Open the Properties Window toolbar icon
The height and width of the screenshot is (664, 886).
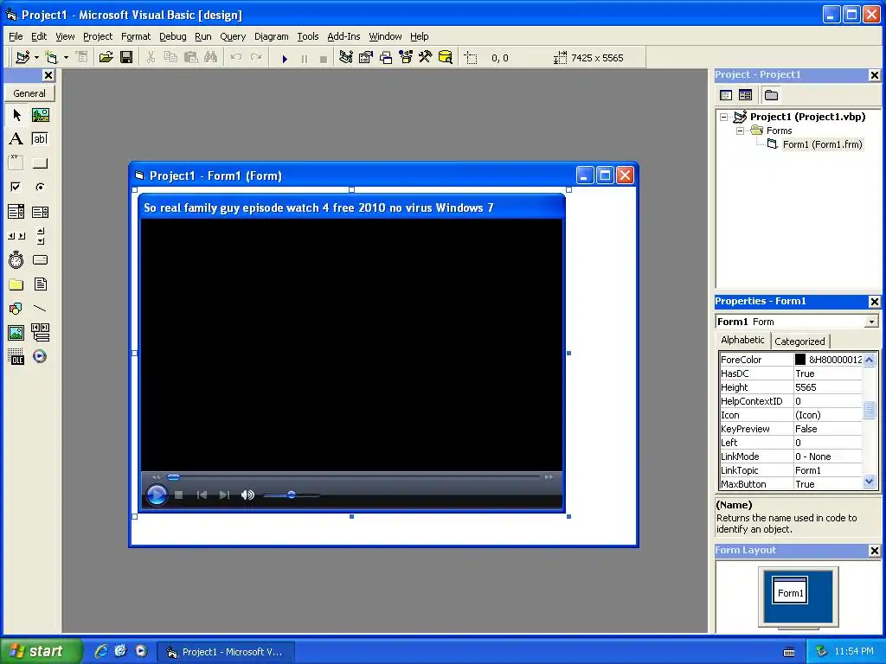366,58
